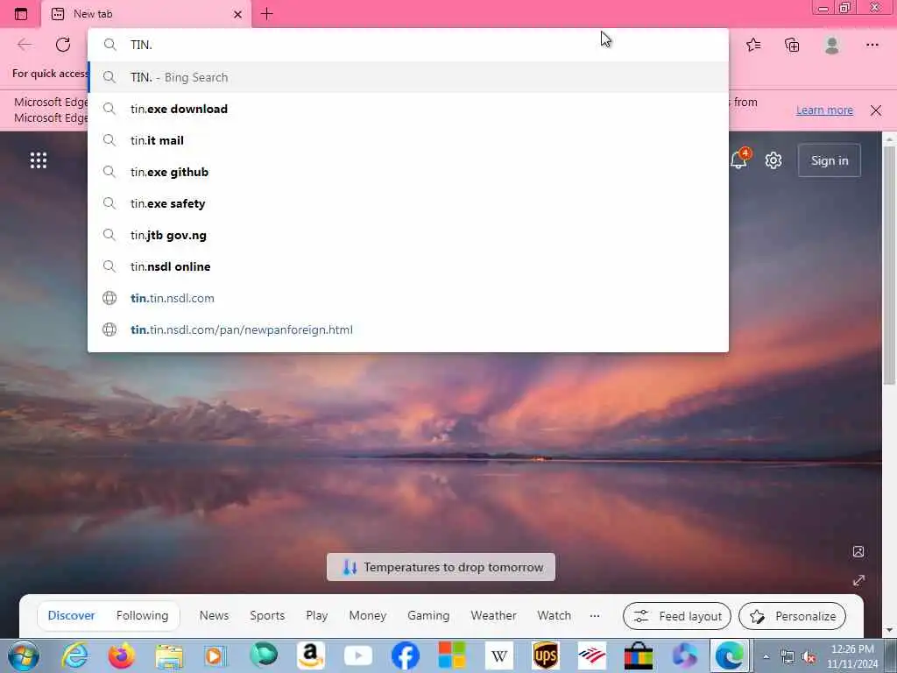Click in the address bar text TIN.

coord(141,45)
